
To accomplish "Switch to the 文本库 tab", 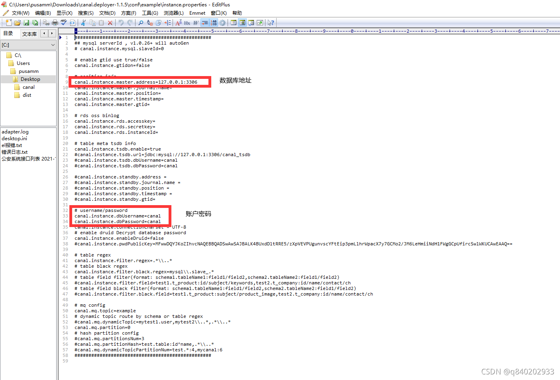I will pos(29,33).
